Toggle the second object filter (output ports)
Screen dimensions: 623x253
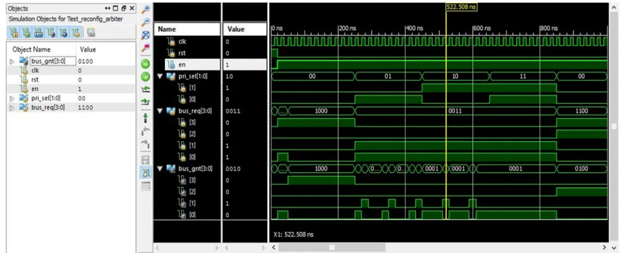pos(26,33)
